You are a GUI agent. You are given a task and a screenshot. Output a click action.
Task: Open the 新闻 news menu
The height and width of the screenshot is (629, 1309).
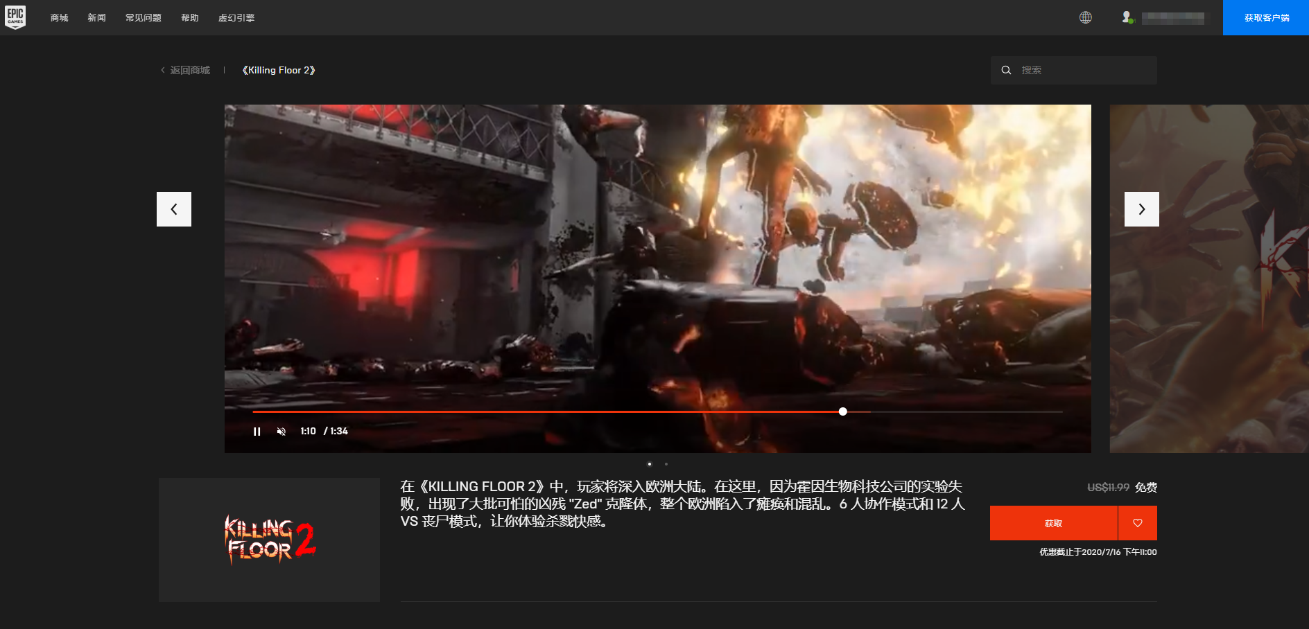click(97, 18)
